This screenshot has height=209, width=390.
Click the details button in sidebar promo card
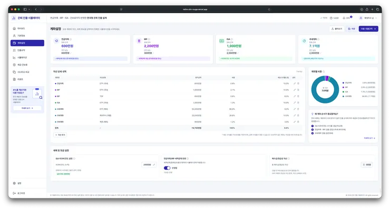(27, 108)
